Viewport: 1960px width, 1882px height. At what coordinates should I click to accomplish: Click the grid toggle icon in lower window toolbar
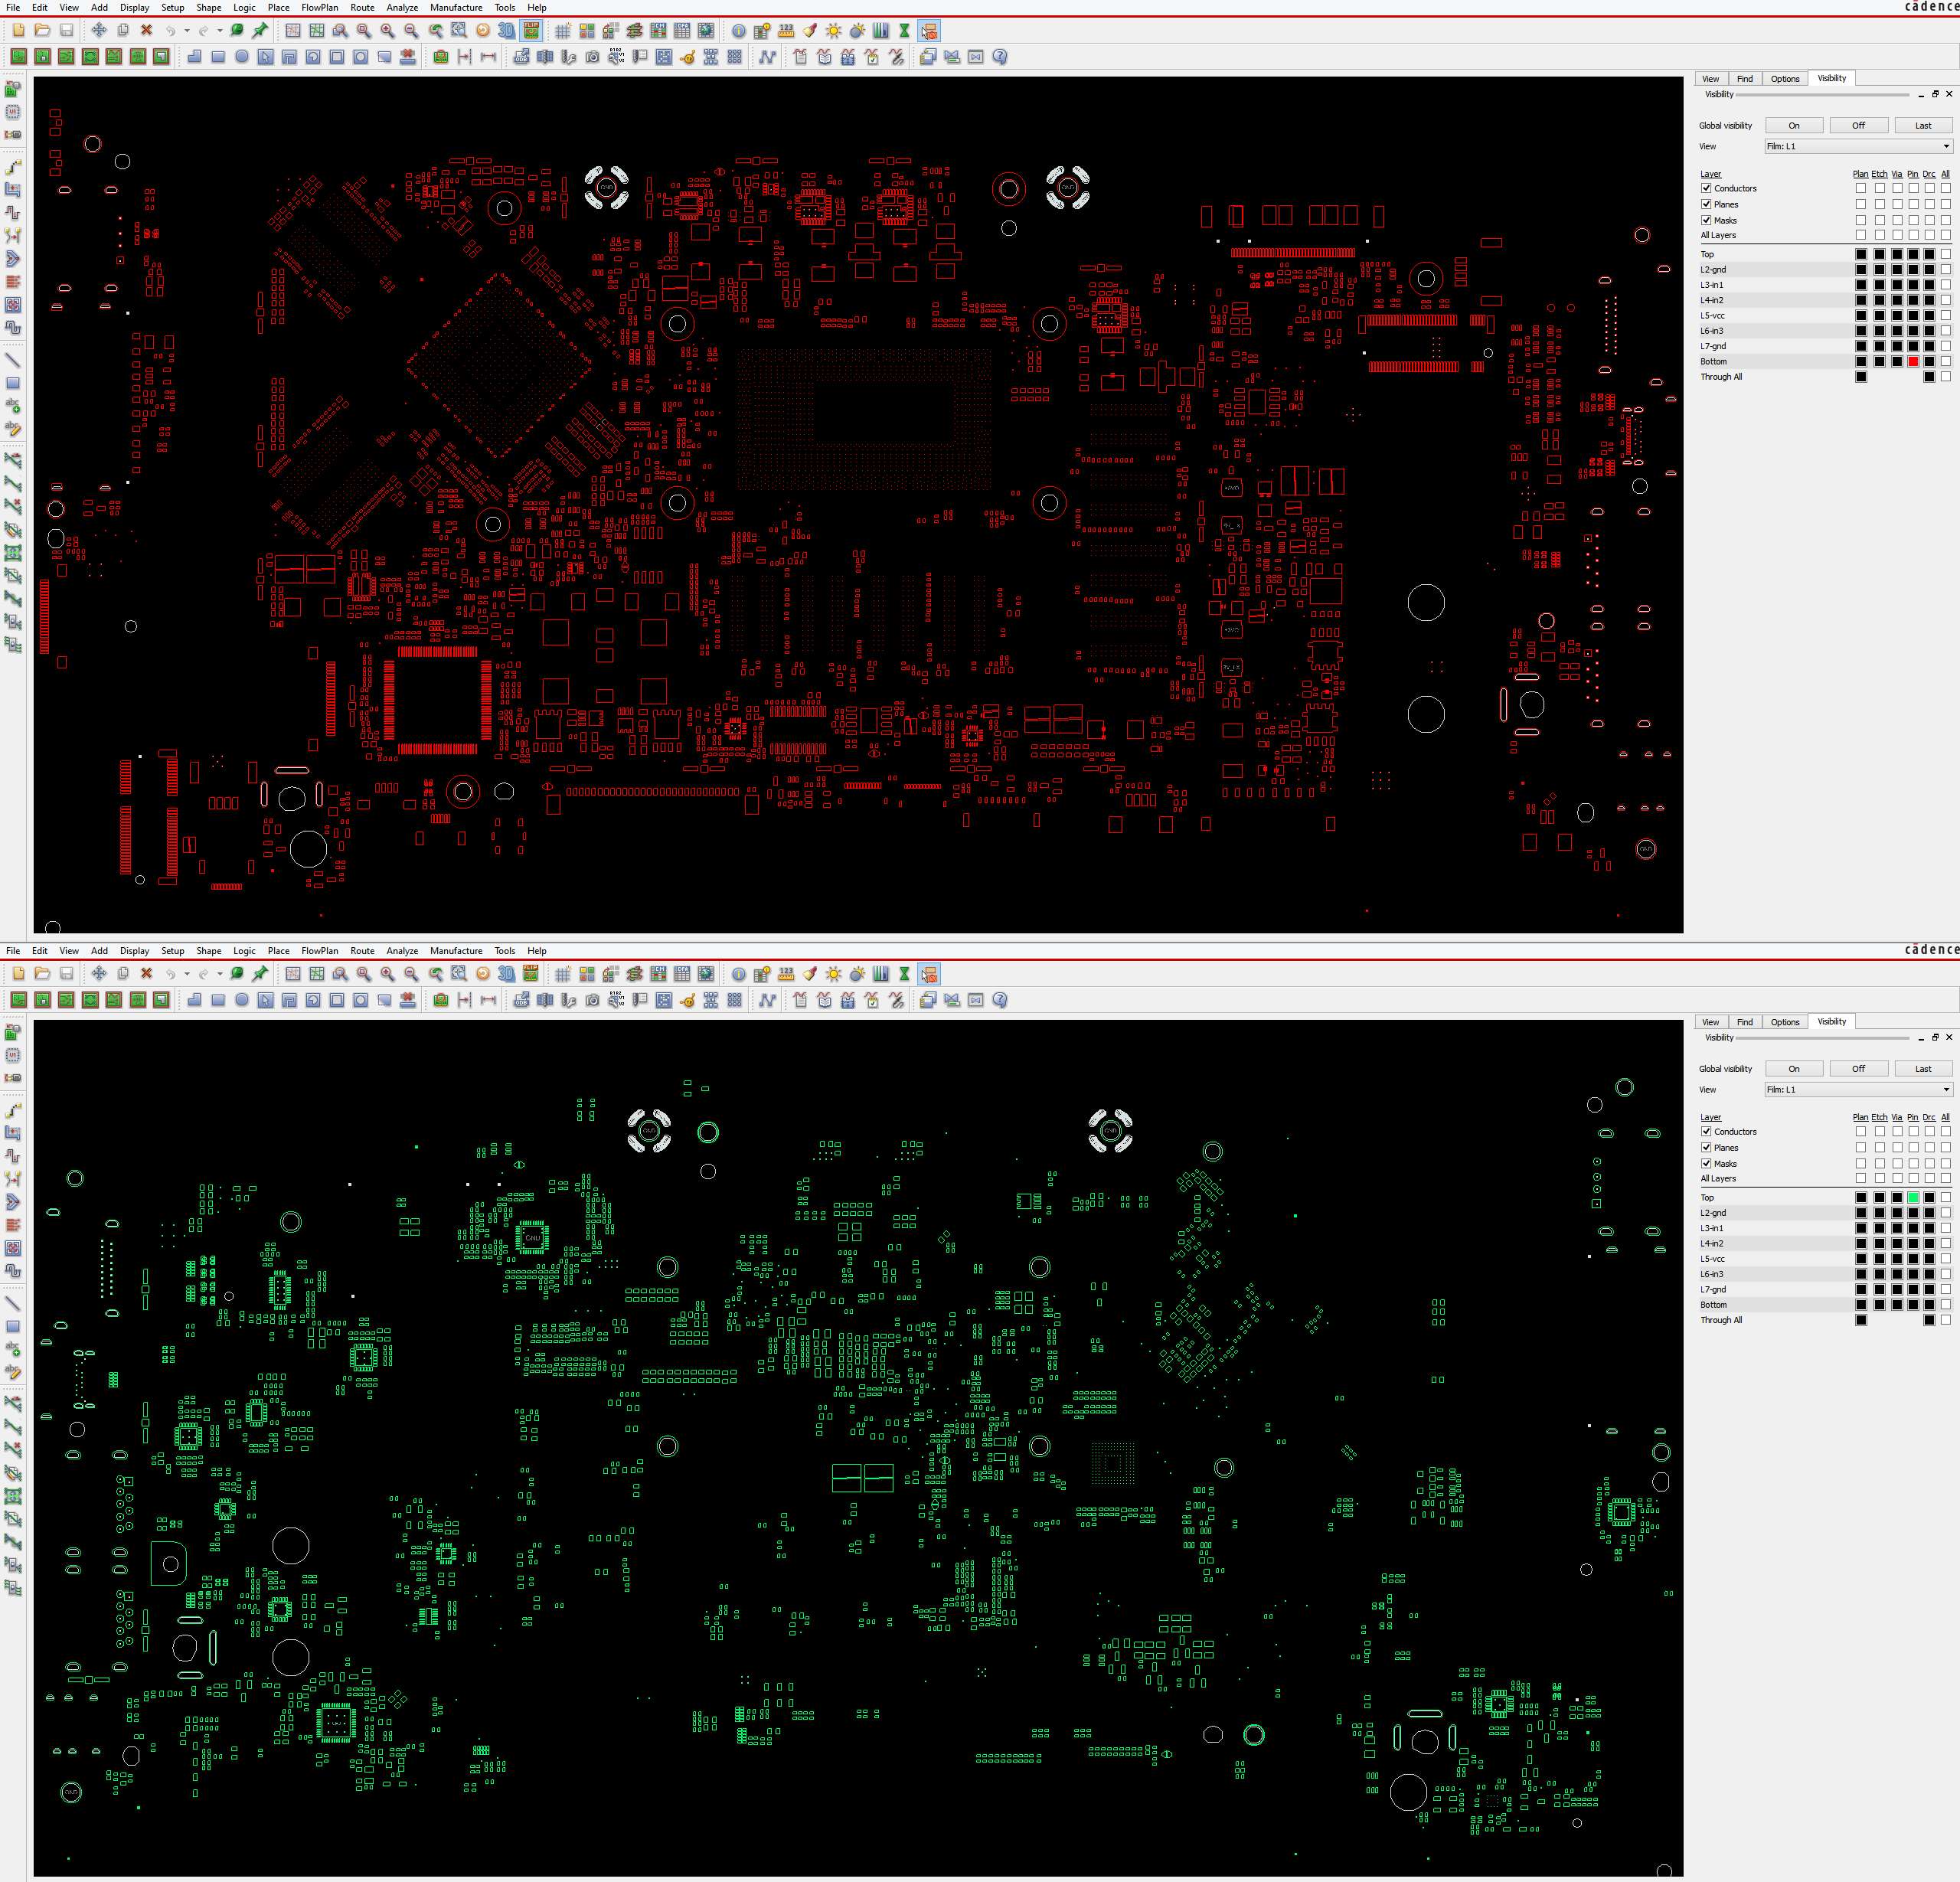563,974
